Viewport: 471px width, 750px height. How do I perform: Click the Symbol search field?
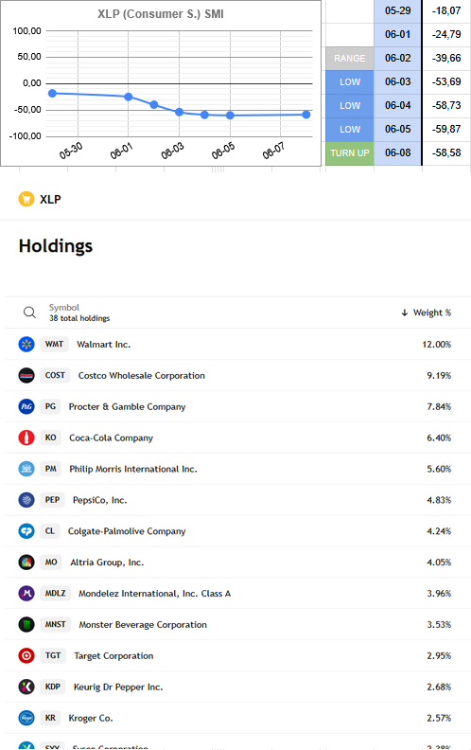pos(79,312)
